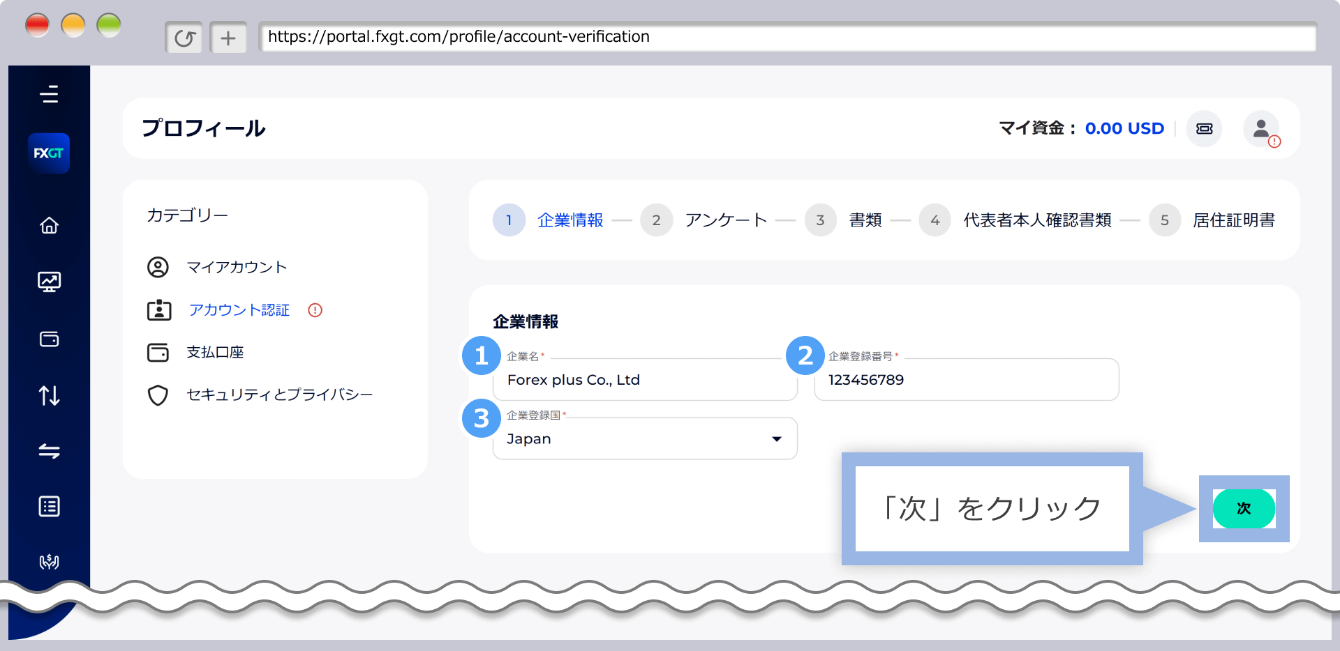1340x651 pixels.
Task: Click the alert icon beside アカウント認証
Action: 315,310
